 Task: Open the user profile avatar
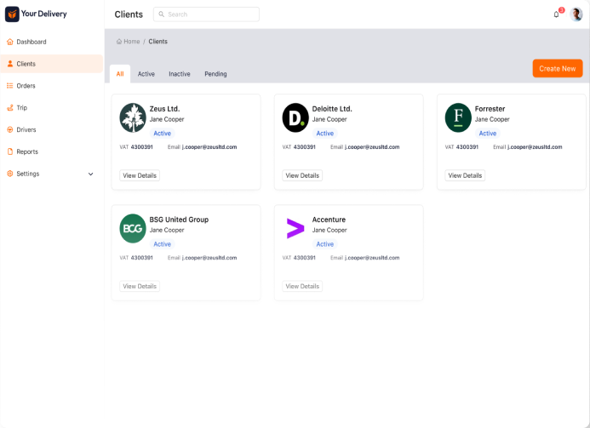coord(576,14)
